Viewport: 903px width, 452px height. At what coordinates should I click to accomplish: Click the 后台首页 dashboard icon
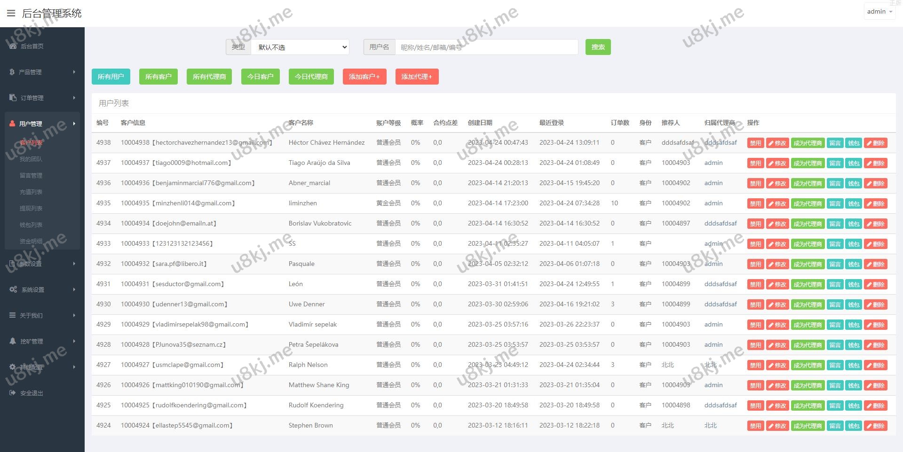[13, 46]
